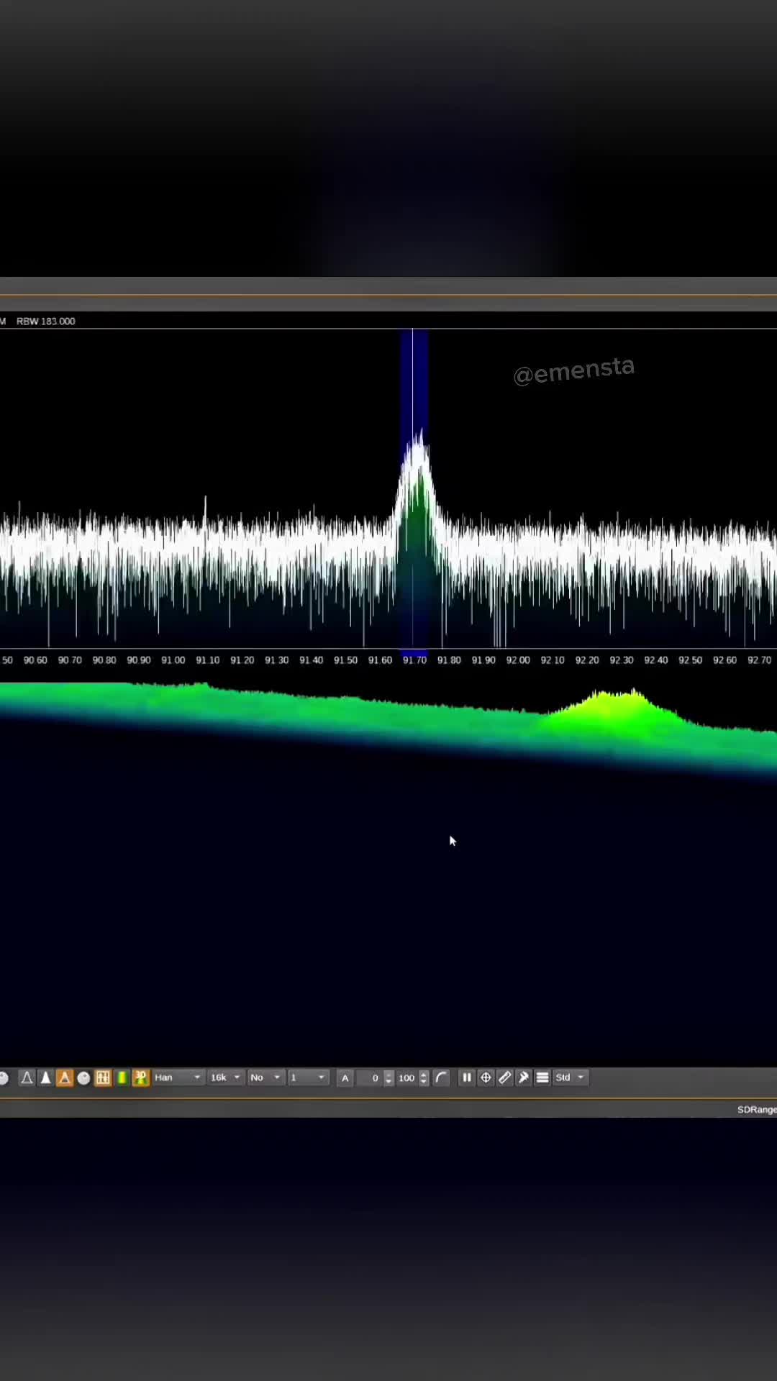
Task: Toggle the orange highlighted triangle spectrum icon
Action: click(65, 1077)
